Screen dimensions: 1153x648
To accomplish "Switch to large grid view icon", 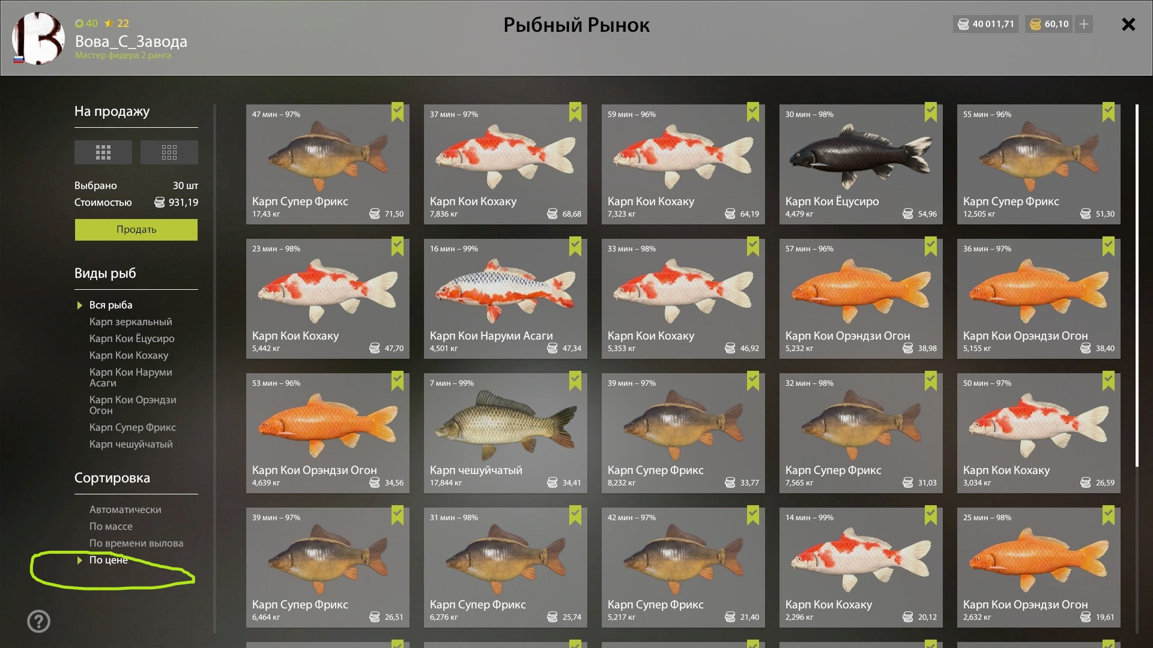I will tap(103, 152).
